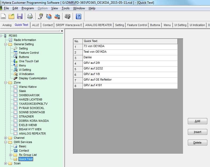Click the Open folder toolbar icon
Screen dimensions: 210x167
11,16
